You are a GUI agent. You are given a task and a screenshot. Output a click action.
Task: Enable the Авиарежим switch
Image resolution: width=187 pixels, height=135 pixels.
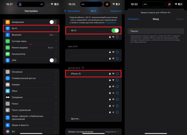pyautogui.click(x=53, y=22)
